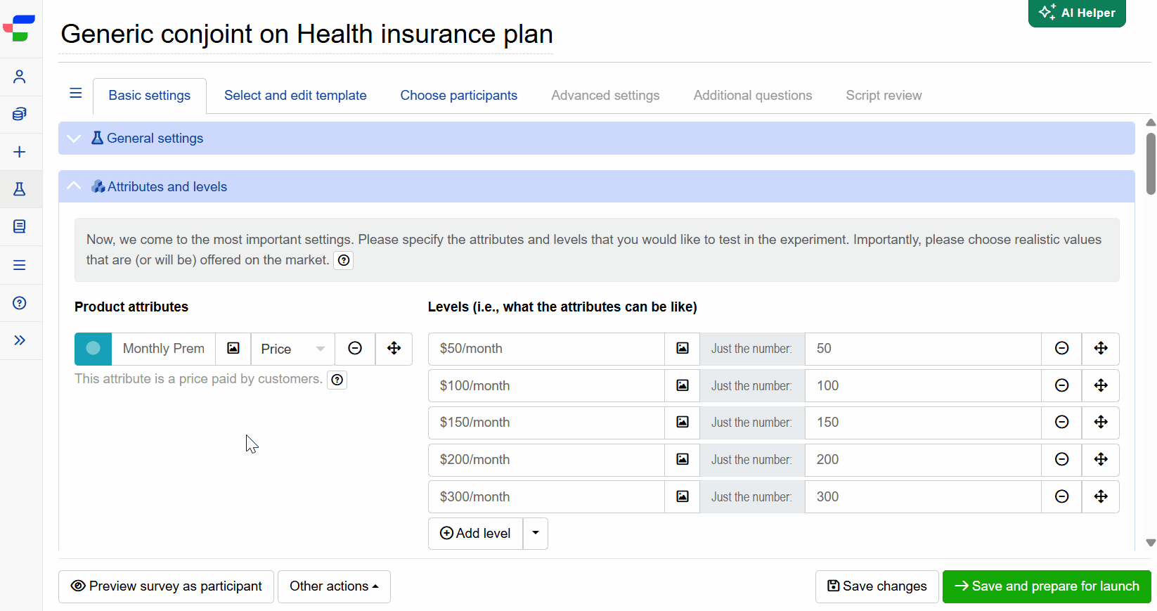The image size is (1157, 611).
Task: Add image to $50/month level
Action: point(683,349)
